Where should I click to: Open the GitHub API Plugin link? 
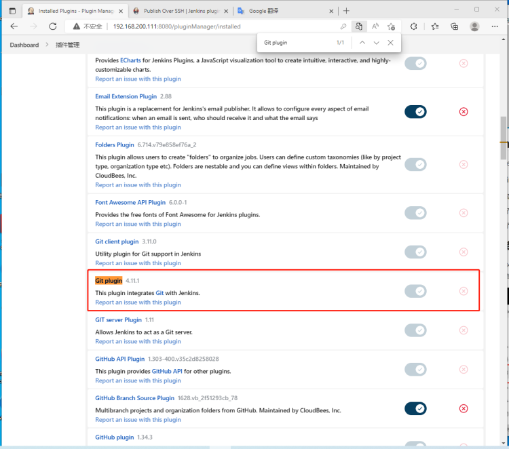click(119, 359)
